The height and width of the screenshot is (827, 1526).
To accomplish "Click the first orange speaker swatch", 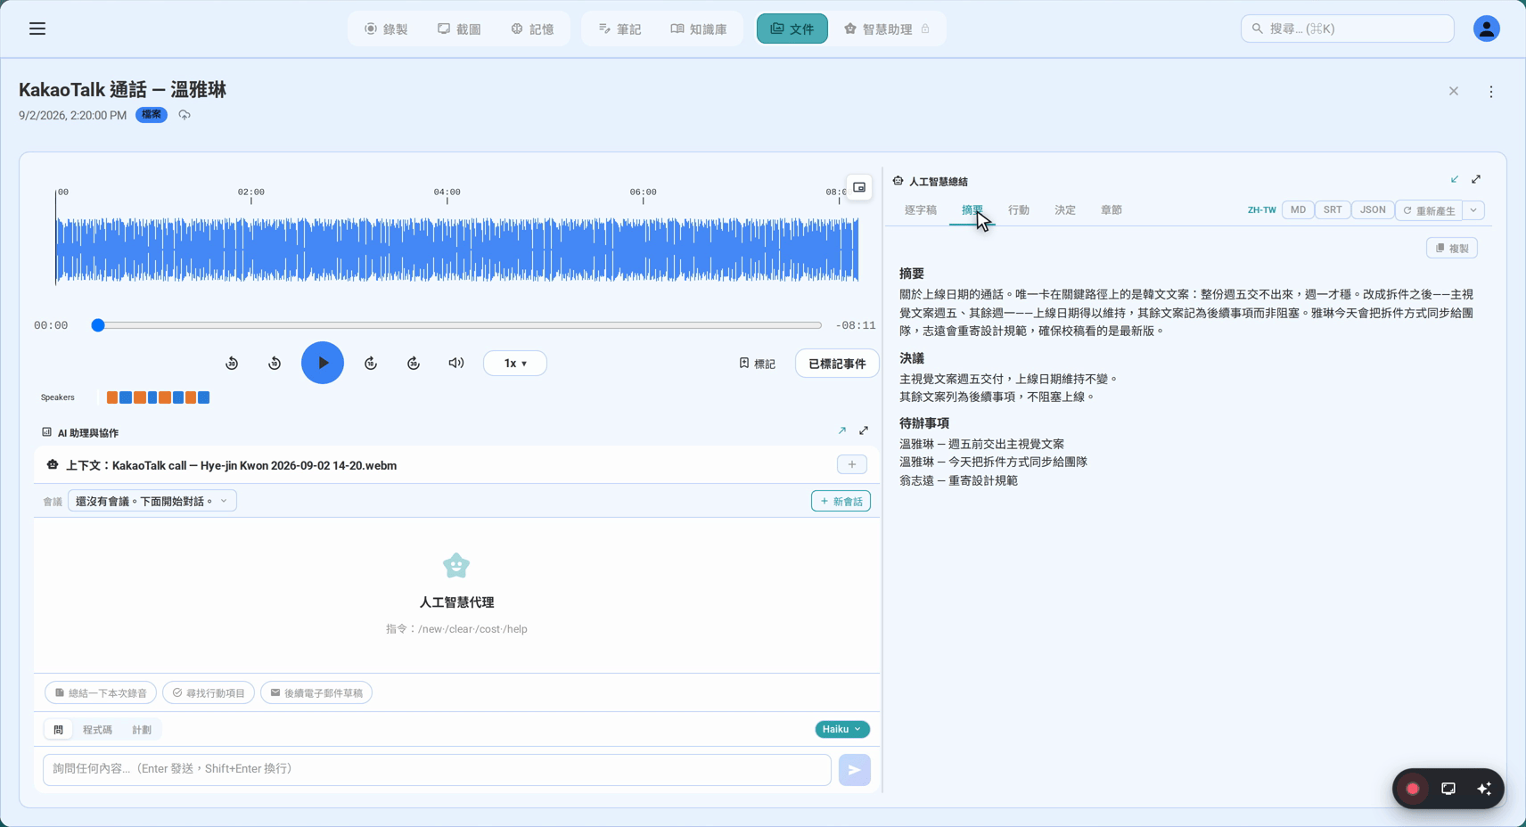I will pyautogui.click(x=112, y=397).
